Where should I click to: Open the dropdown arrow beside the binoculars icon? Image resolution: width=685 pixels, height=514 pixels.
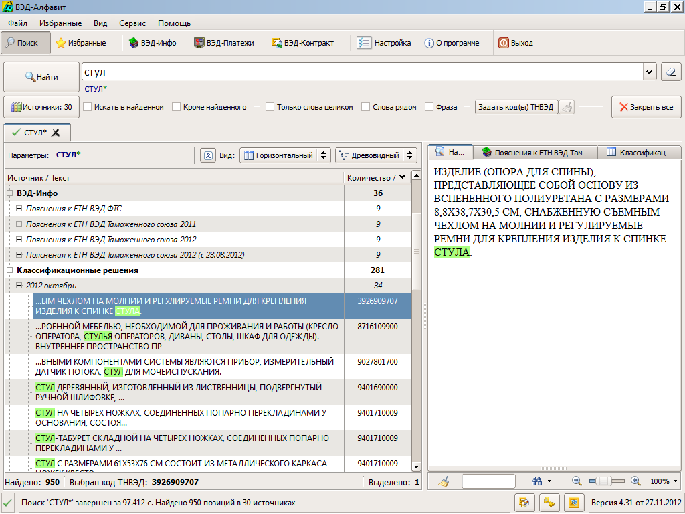click(550, 481)
